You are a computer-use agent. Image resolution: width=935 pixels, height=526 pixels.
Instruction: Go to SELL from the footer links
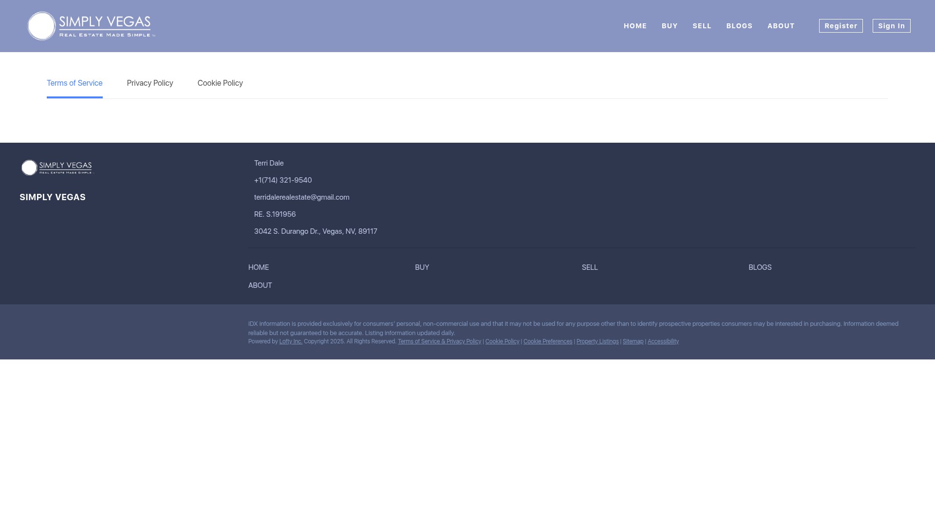tap(590, 267)
